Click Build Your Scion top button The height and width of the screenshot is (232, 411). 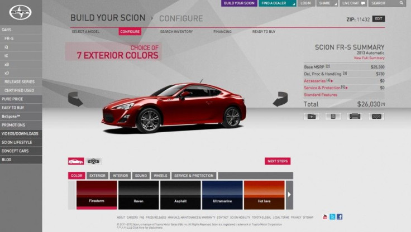(x=239, y=3)
